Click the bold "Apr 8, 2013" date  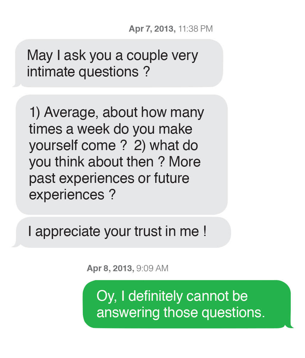coord(110,268)
